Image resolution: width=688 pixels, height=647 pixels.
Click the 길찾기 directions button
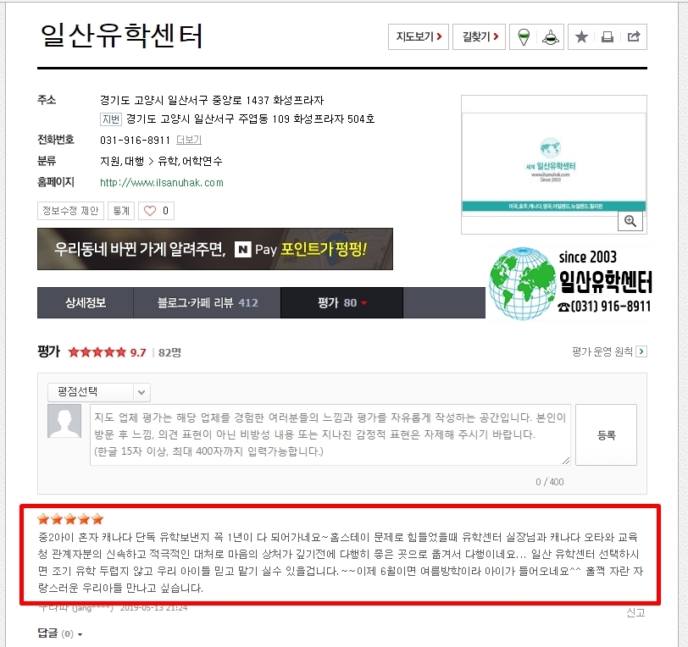(x=480, y=37)
